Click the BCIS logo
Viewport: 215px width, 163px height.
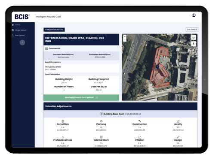click(22, 17)
